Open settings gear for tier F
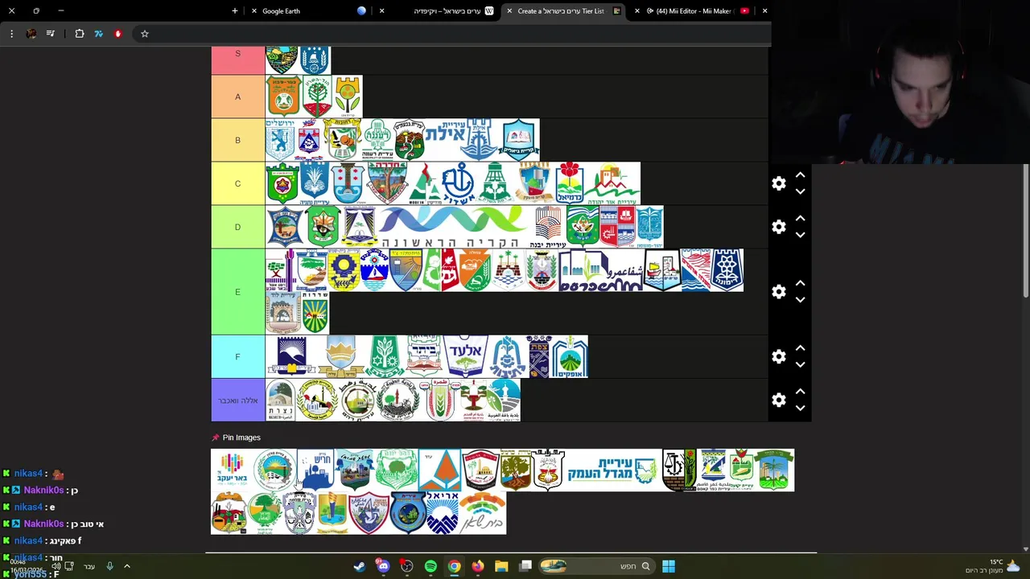This screenshot has width=1030, height=579. coord(778,356)
